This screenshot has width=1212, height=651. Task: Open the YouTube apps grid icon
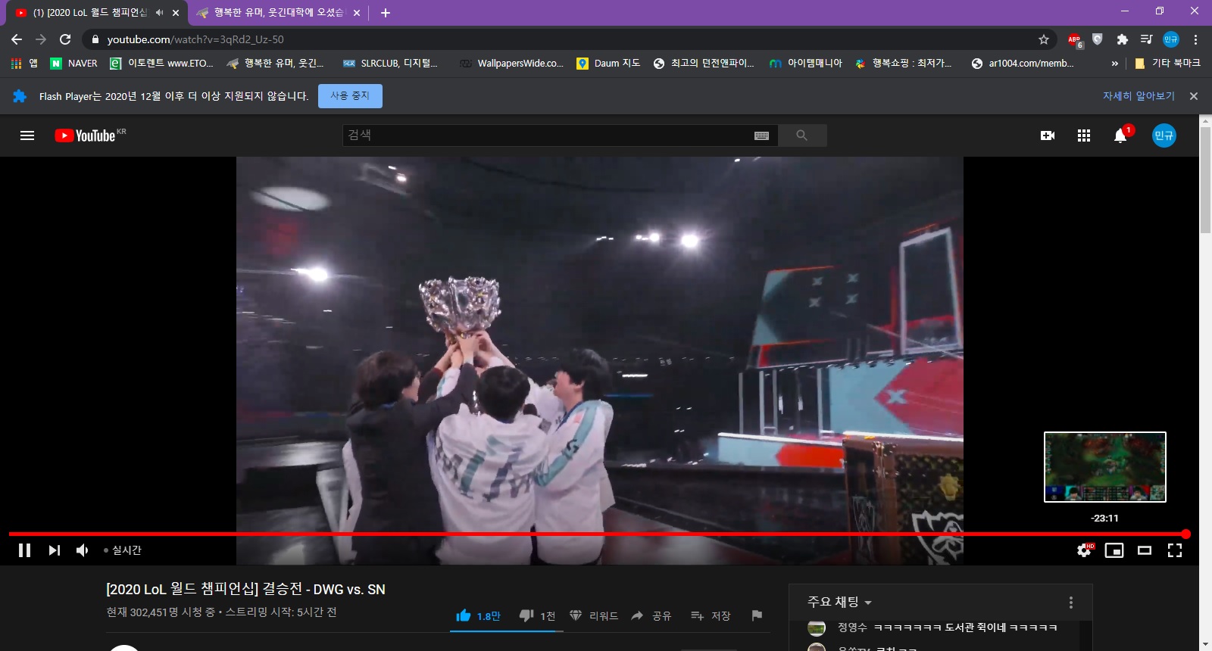click(1083, 135)
